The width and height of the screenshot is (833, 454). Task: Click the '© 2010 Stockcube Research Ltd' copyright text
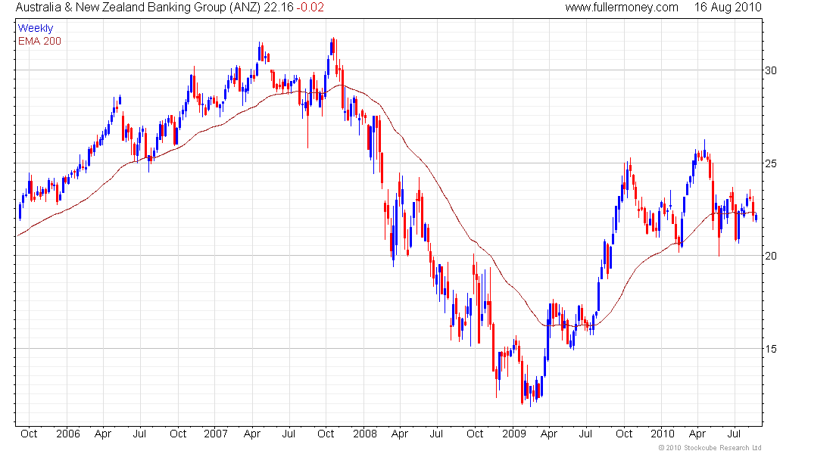tap(710, 448)
